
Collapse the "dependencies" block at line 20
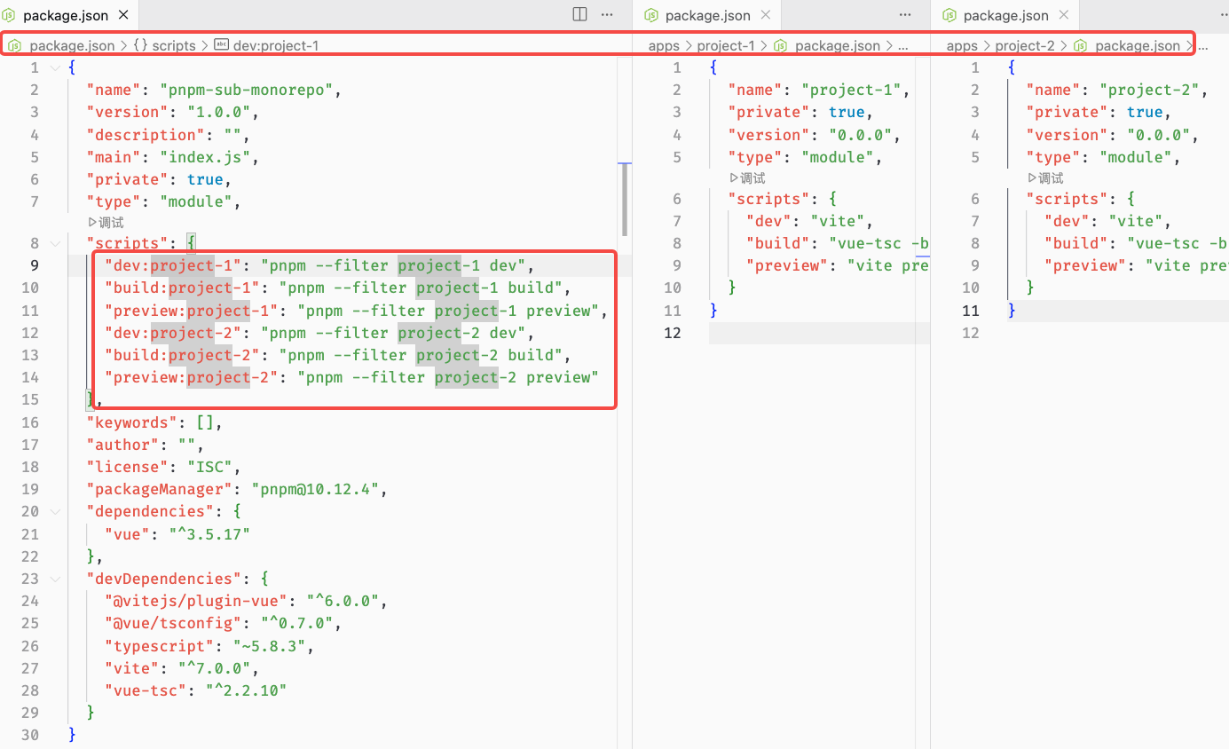pyautogui.click(x=55, y=511)
